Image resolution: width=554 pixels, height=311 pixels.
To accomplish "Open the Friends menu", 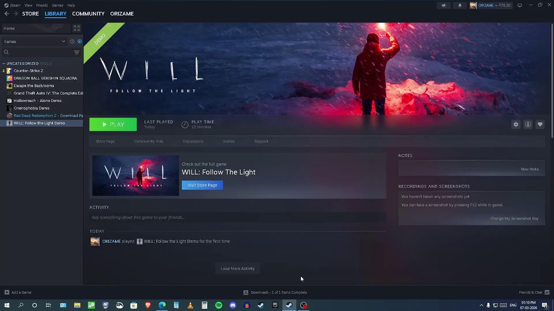I will (x=42, y=5).
